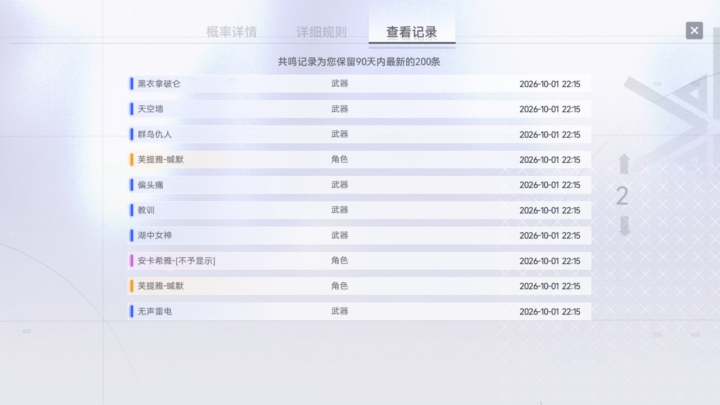The height and width of the screenshot is (405, 720).
Task: Go to next page with down arrow
Action: [x=624, y=226]
